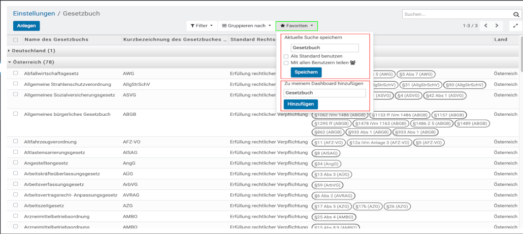Image resolution: width=523 pixels, height=234 pixels.
Task: Click the search magnifier icon
Action: click(x=515, y=14)
